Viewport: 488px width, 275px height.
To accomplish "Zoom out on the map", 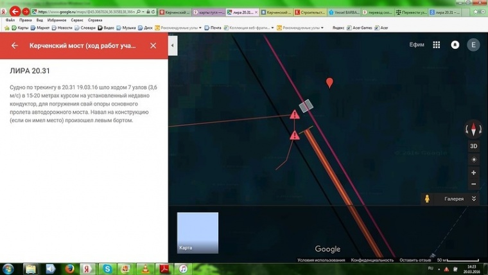I will pyautogui.click(x=474, y=184).
